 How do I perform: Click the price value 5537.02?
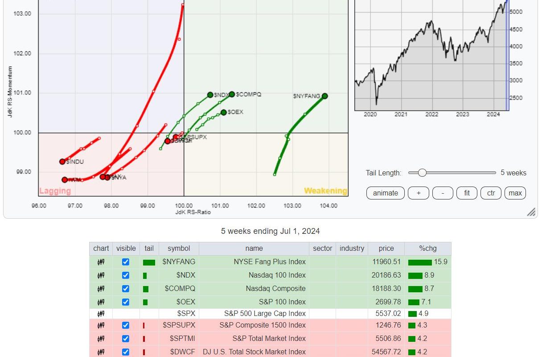click(388, 314)
